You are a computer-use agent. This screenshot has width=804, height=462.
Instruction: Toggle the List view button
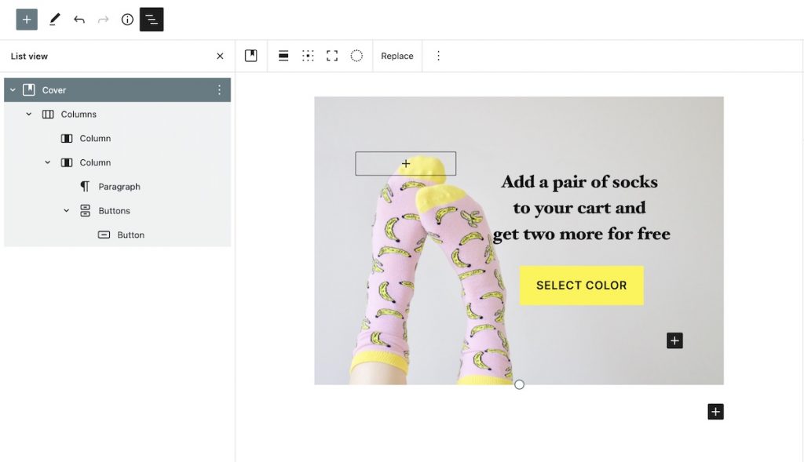coord(152,20)
